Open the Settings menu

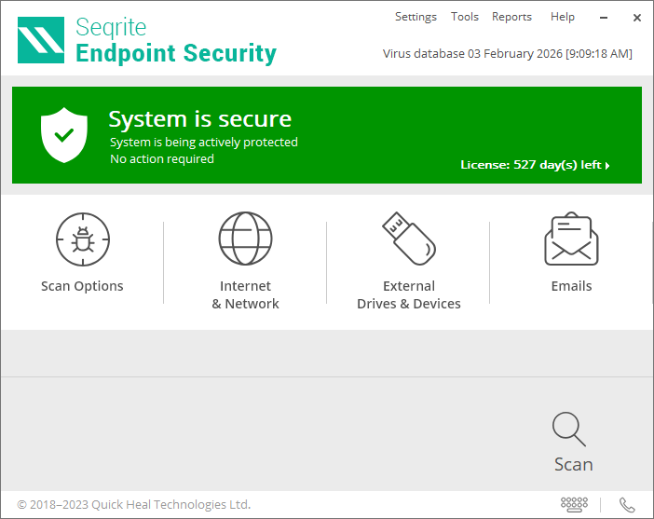[416, 17]
